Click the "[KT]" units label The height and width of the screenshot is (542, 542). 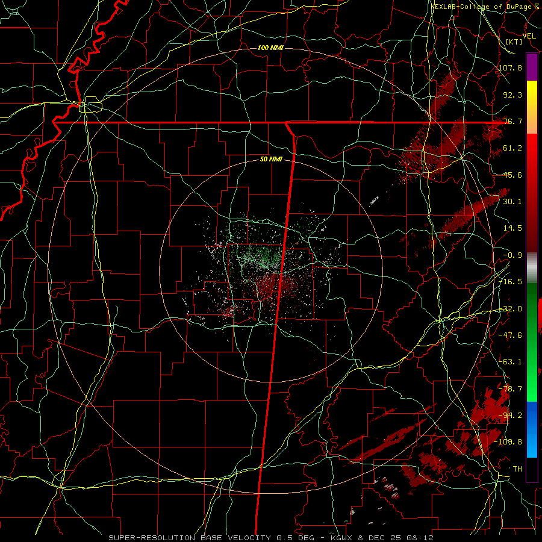(x=514, y=42)
